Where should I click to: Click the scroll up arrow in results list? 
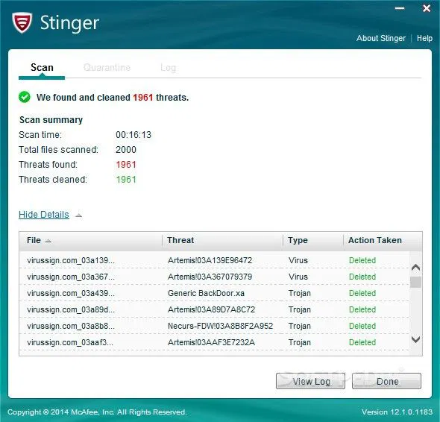click(x=415, y=268)
